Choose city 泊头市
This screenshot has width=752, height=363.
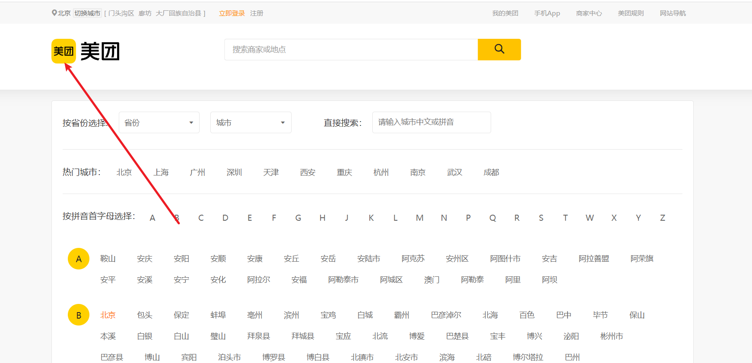coord(229,357)
